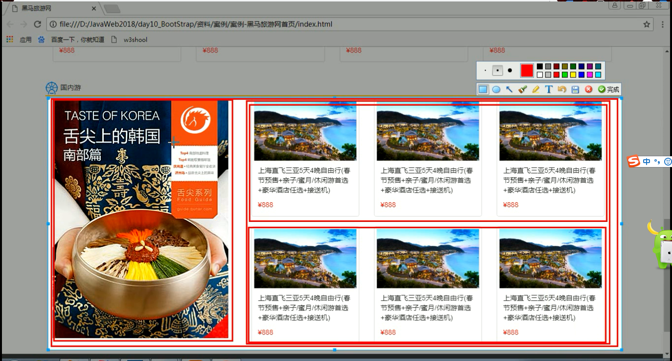Select the arrow annotation tool

coord(509,90)
